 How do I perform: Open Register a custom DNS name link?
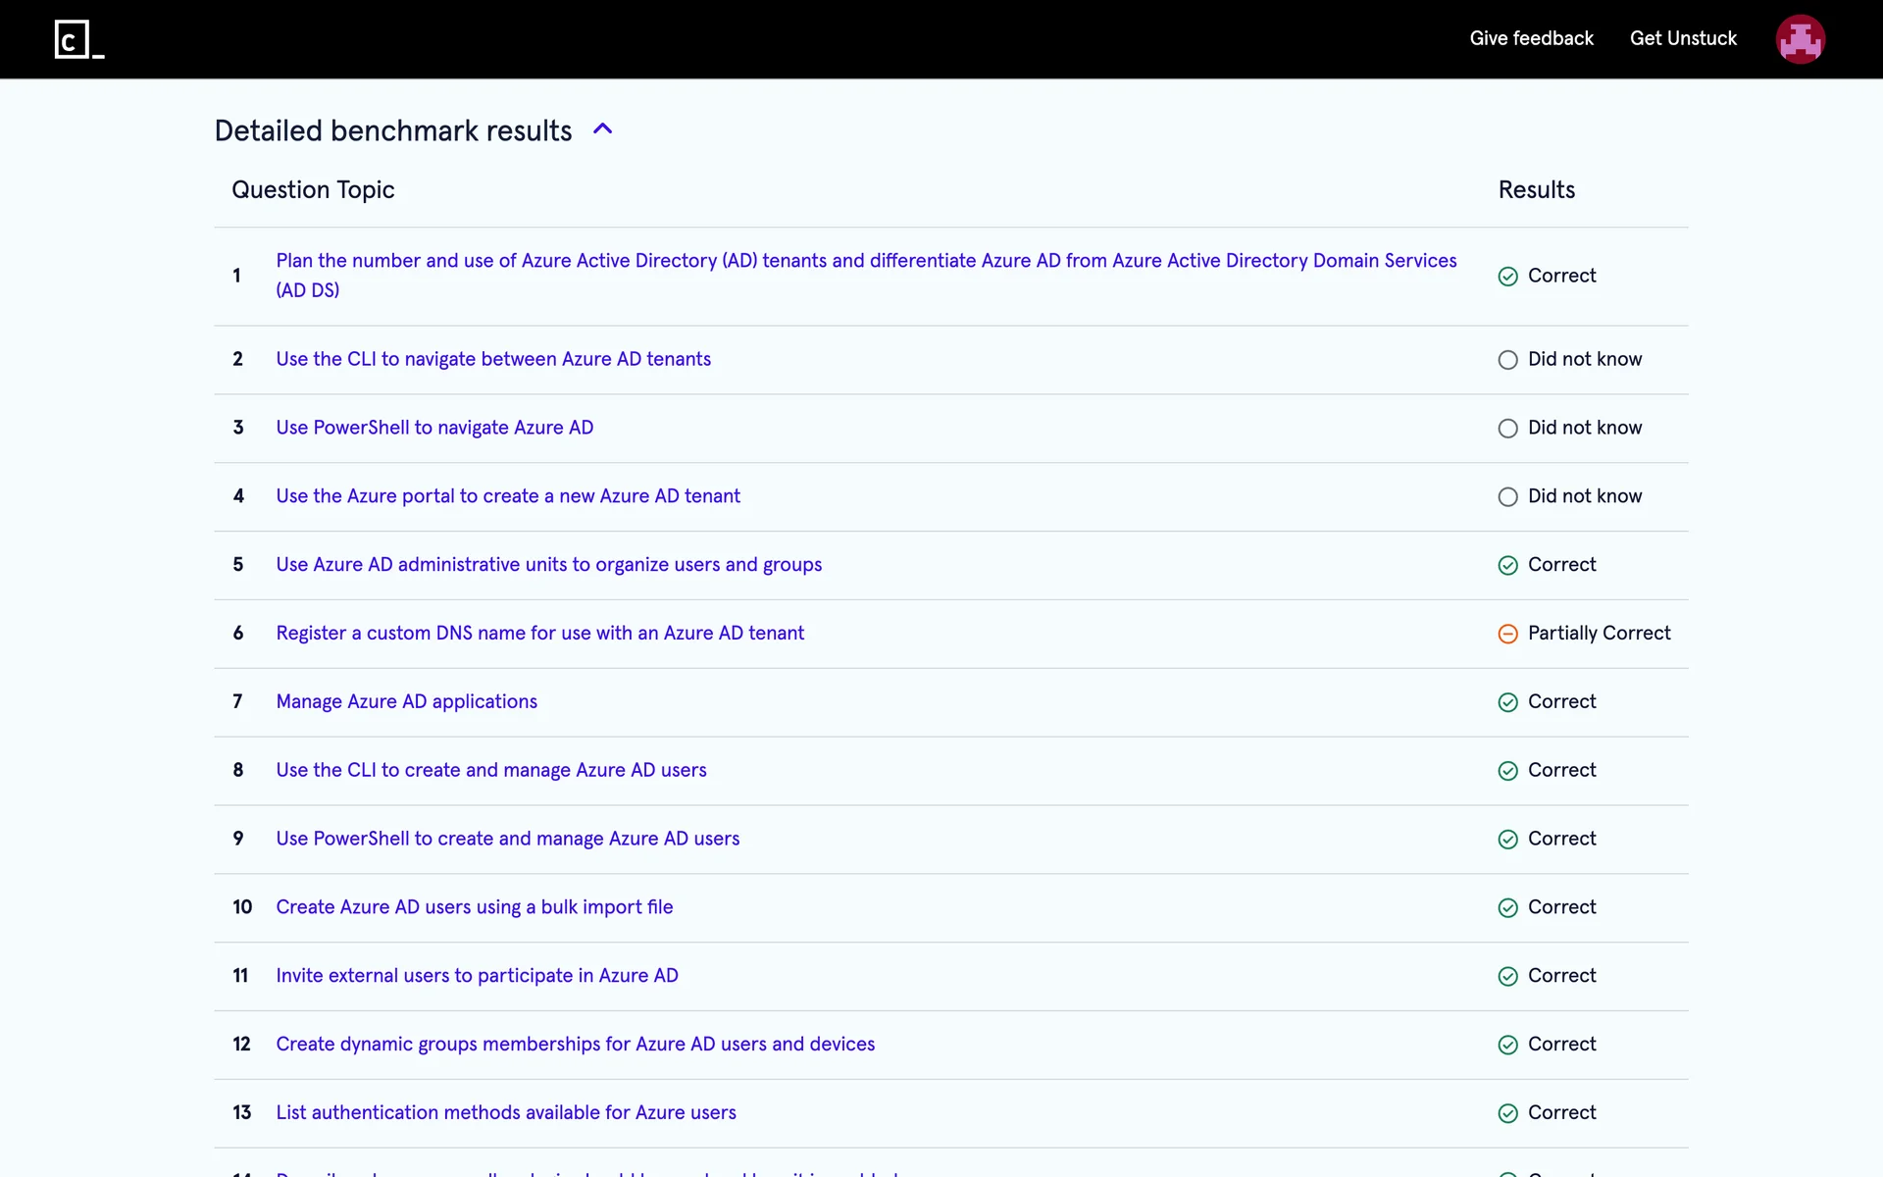click(x=539, y=633)
